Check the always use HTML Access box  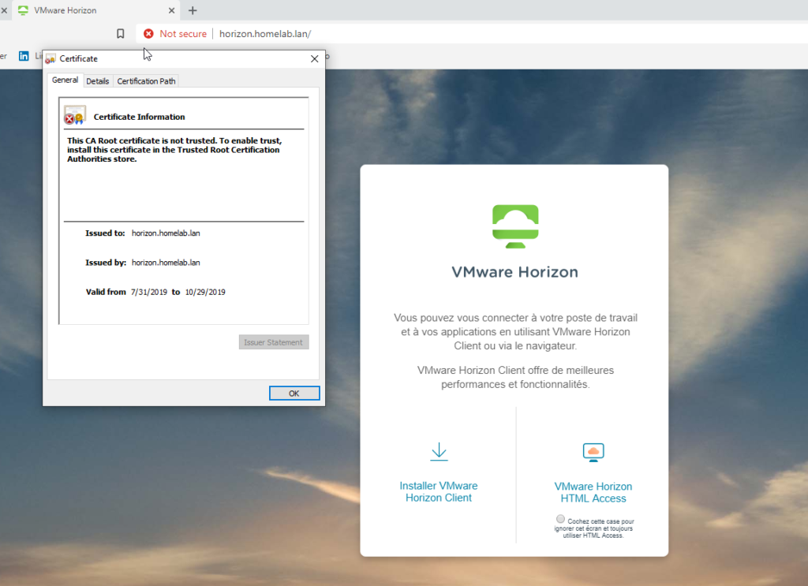coord(561,519)
